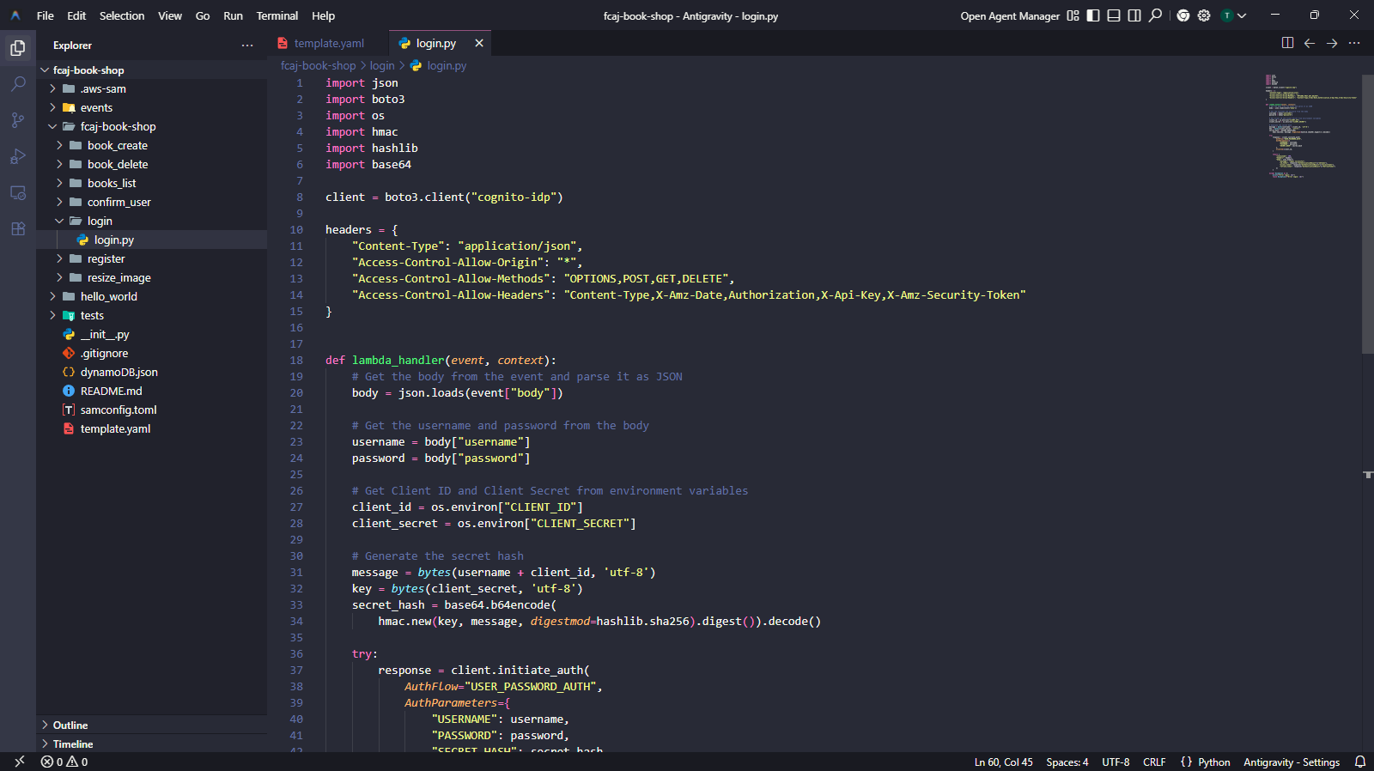Toggle bottom panel visibility
1374x771 pixels.
click(1114, 15)
